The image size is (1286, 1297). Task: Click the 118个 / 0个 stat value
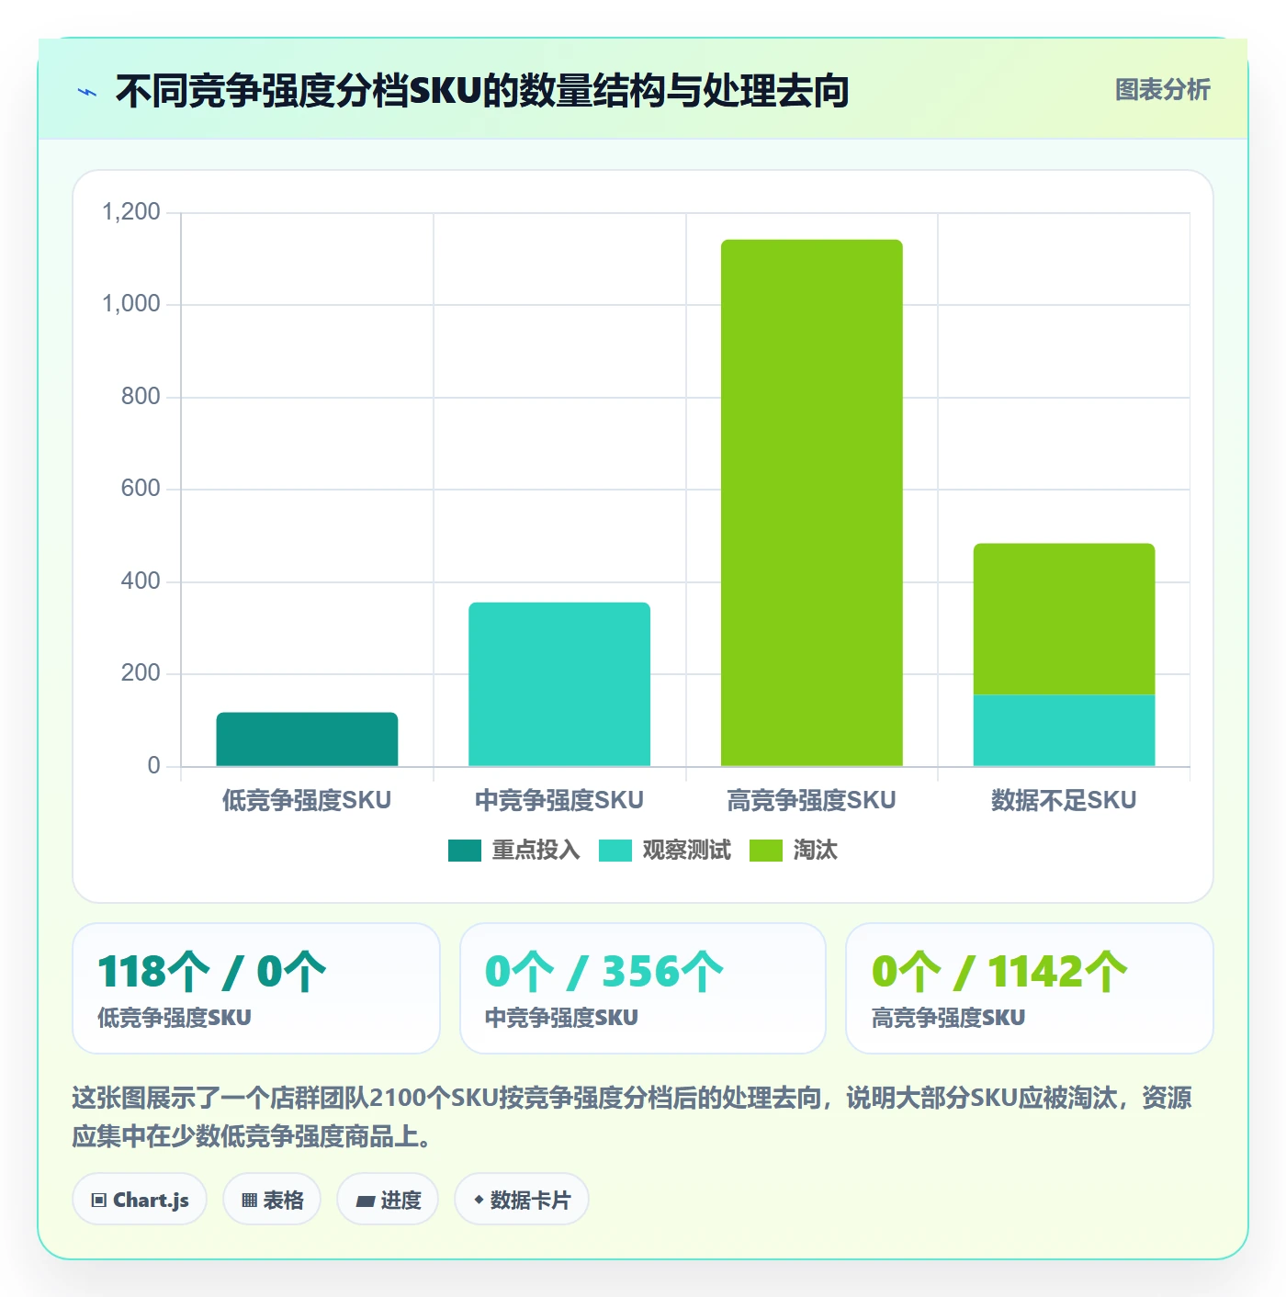coord(212,972)
